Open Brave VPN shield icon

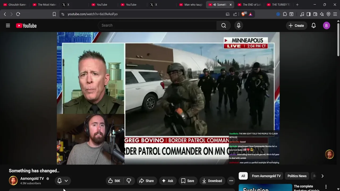329,14
